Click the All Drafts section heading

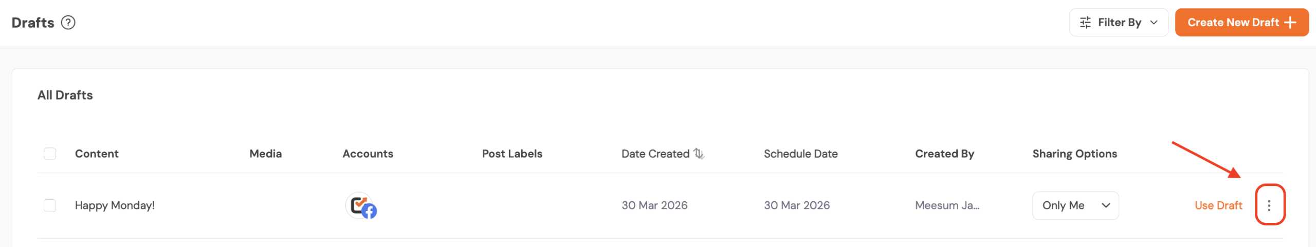point(65,95)
